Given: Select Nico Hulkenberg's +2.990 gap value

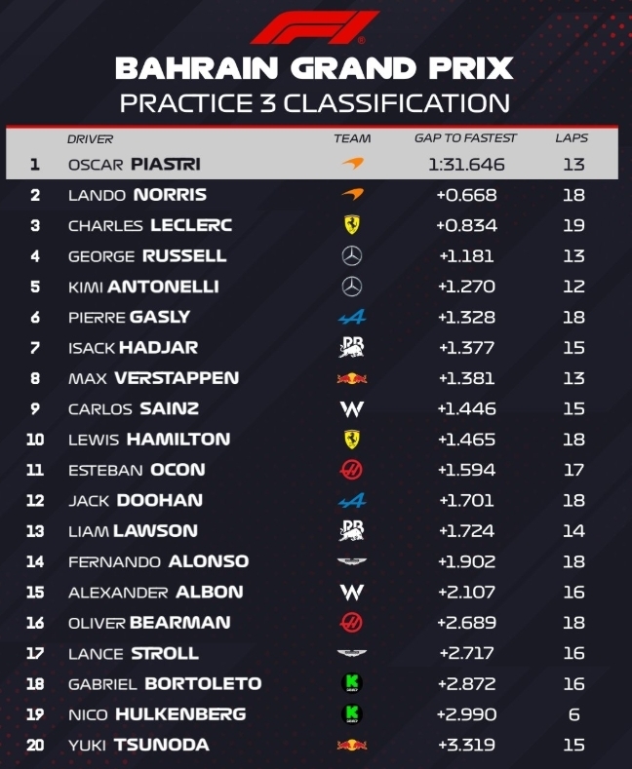Looking at the screenshot, I should pos(465,714).
